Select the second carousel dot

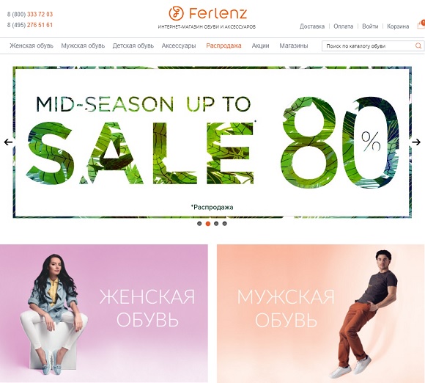pyautogui.click(x=208, y=224)
